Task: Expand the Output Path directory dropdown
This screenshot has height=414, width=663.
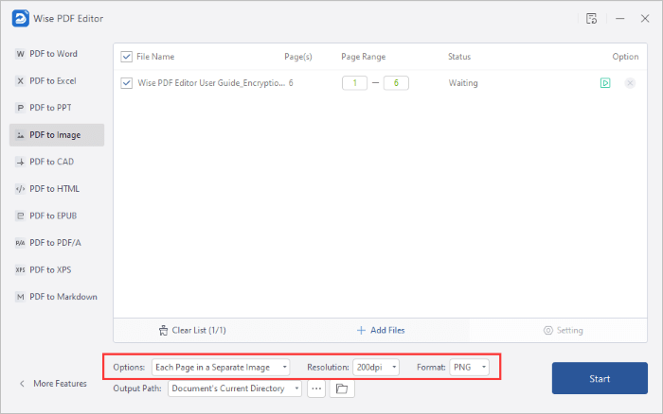Action: 235,388
